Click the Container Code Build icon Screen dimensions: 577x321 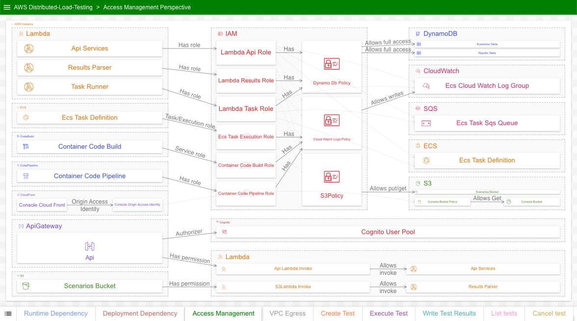26,146
